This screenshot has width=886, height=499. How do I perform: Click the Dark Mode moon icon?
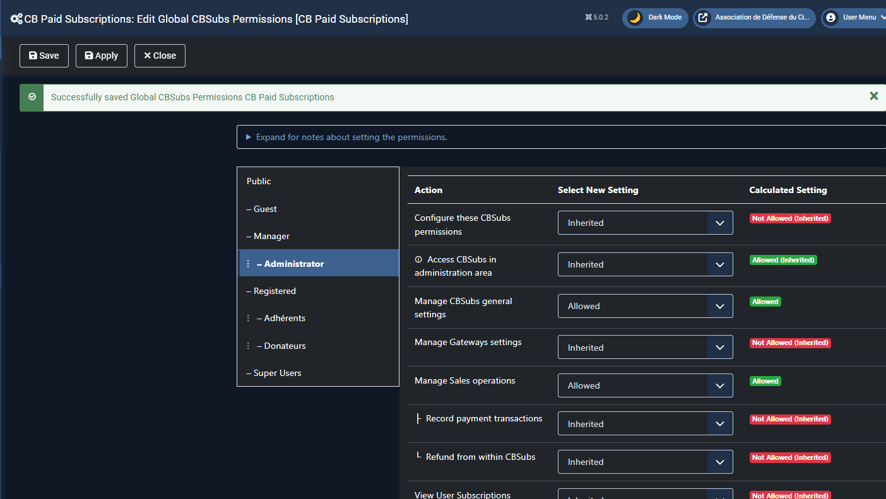(x=635, y=18)
